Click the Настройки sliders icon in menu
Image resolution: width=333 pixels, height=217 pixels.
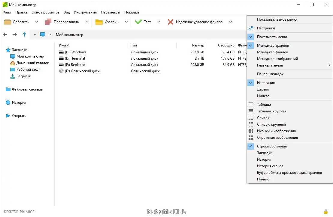click(x=251, y=28)
